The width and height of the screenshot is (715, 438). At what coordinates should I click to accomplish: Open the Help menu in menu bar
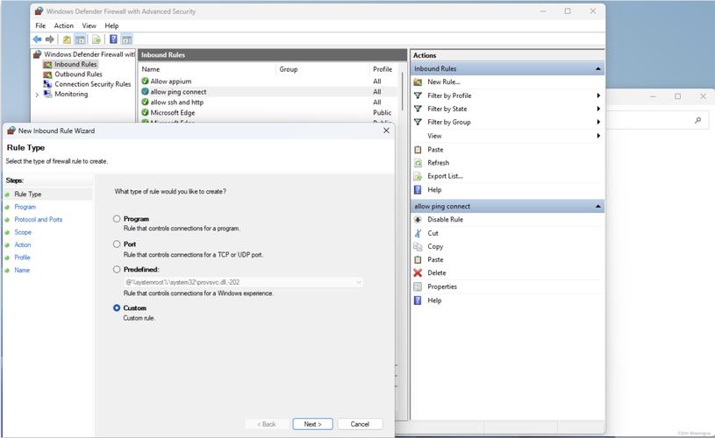[x=111, y=26]
